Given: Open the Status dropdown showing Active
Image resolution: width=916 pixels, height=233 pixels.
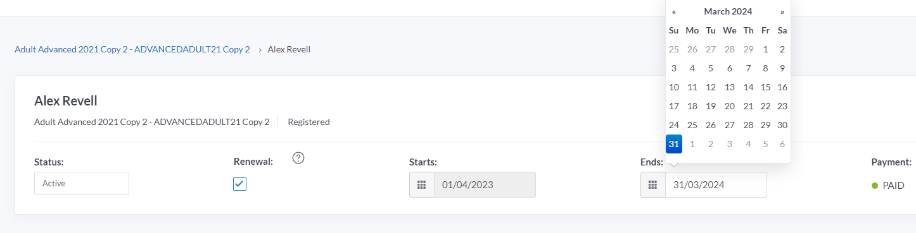Looking at the screenshot, I should coord(82,184).
